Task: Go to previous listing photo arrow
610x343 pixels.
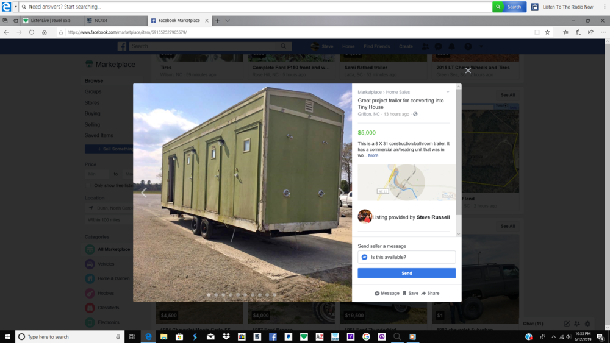Action: click(144, 193)
